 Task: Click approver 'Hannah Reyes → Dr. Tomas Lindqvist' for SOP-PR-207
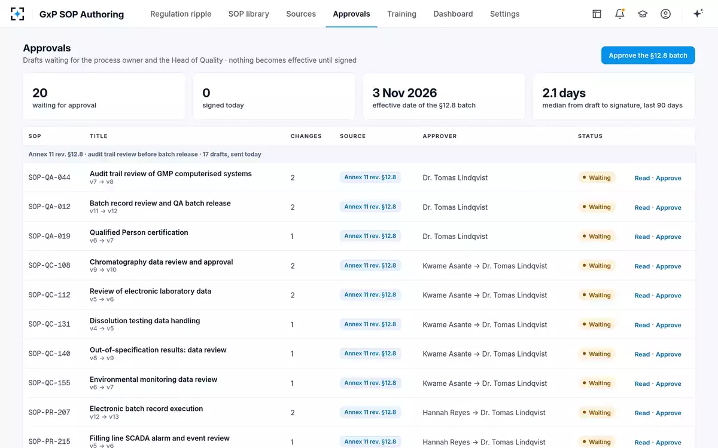click(x=484, y=413)
